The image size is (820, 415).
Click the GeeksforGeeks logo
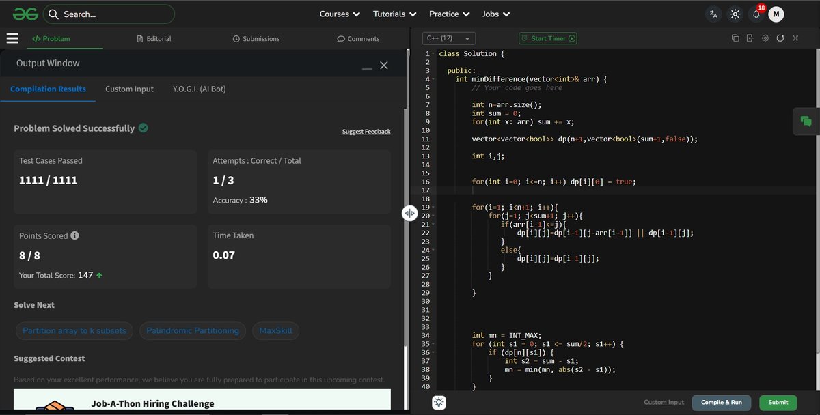coord(24,14)
